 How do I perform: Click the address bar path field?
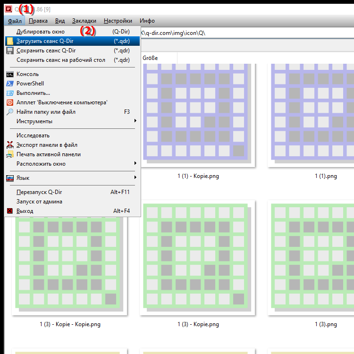pos(247,33)
